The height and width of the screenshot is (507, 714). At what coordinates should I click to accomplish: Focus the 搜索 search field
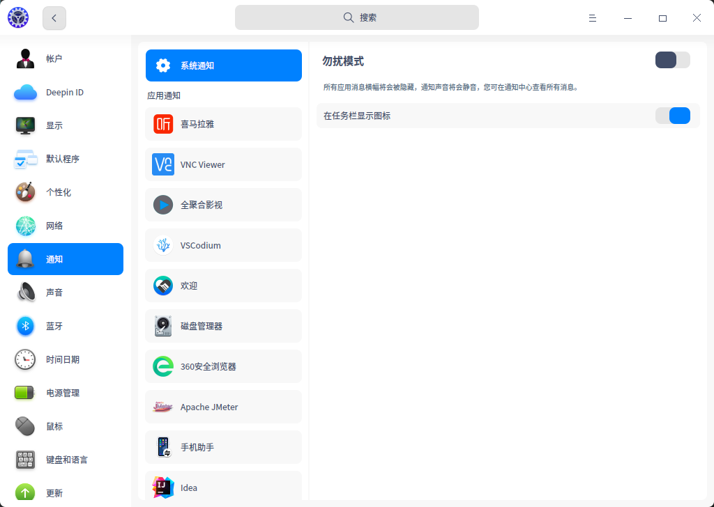(x=356, y=17)
